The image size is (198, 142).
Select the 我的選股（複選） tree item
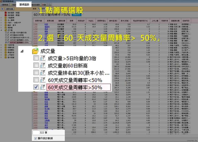click(x=14, y=13)
